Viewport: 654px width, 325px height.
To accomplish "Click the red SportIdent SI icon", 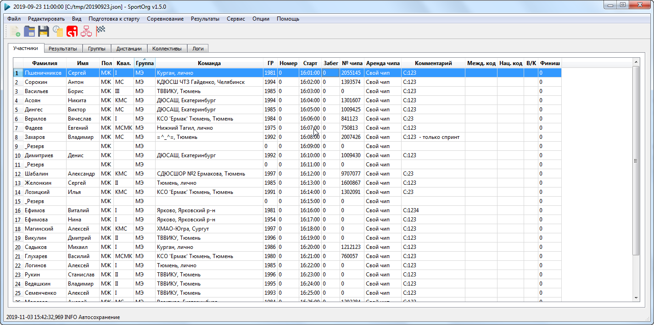I will coord(72,31).
